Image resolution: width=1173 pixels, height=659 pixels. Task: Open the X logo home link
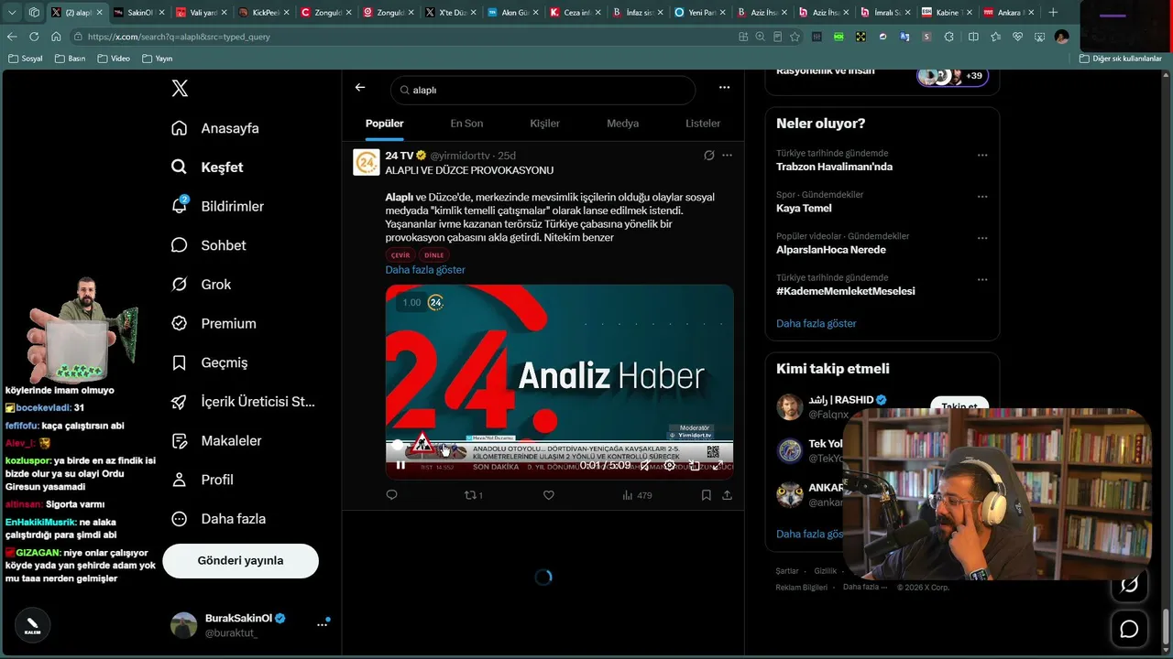180,88
